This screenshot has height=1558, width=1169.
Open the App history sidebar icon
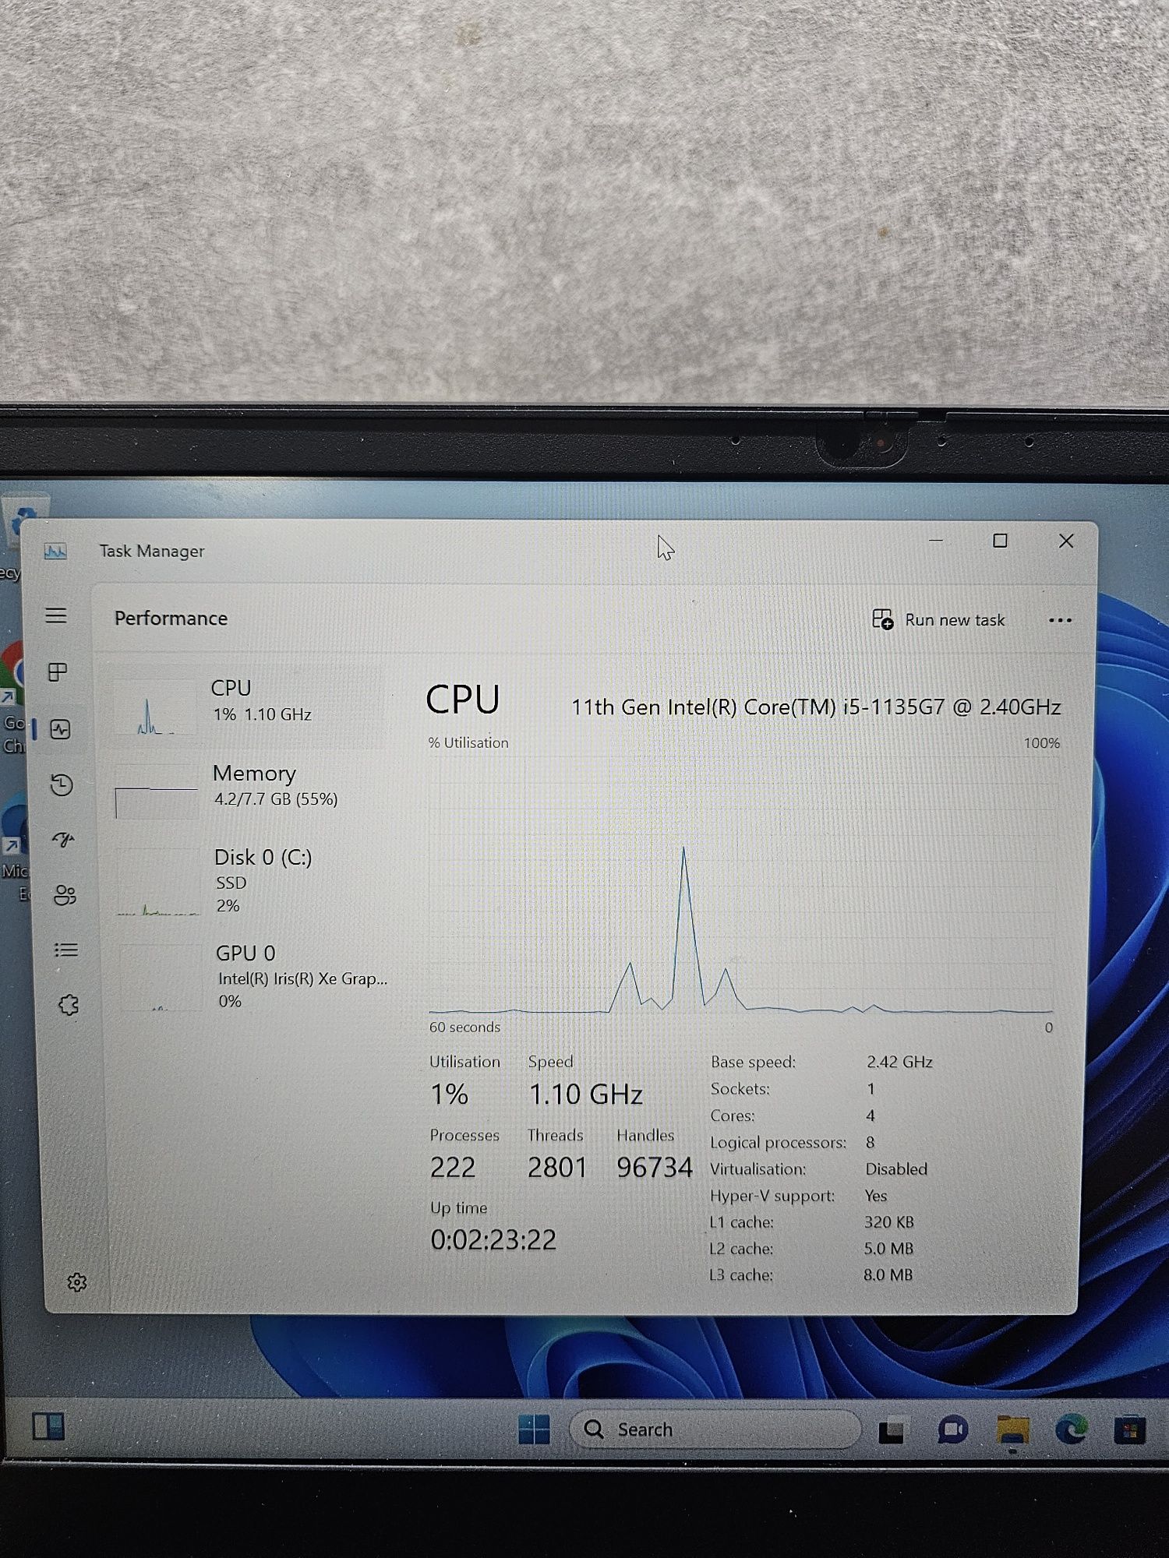(62, 784)
